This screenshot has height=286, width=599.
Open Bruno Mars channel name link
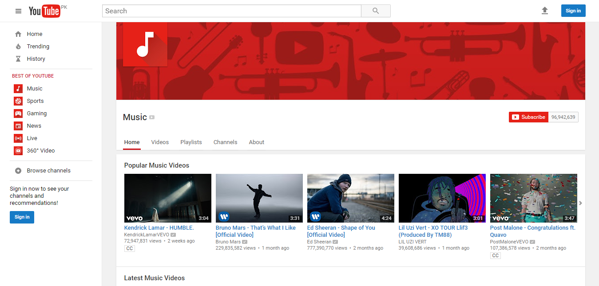[228, 242]
